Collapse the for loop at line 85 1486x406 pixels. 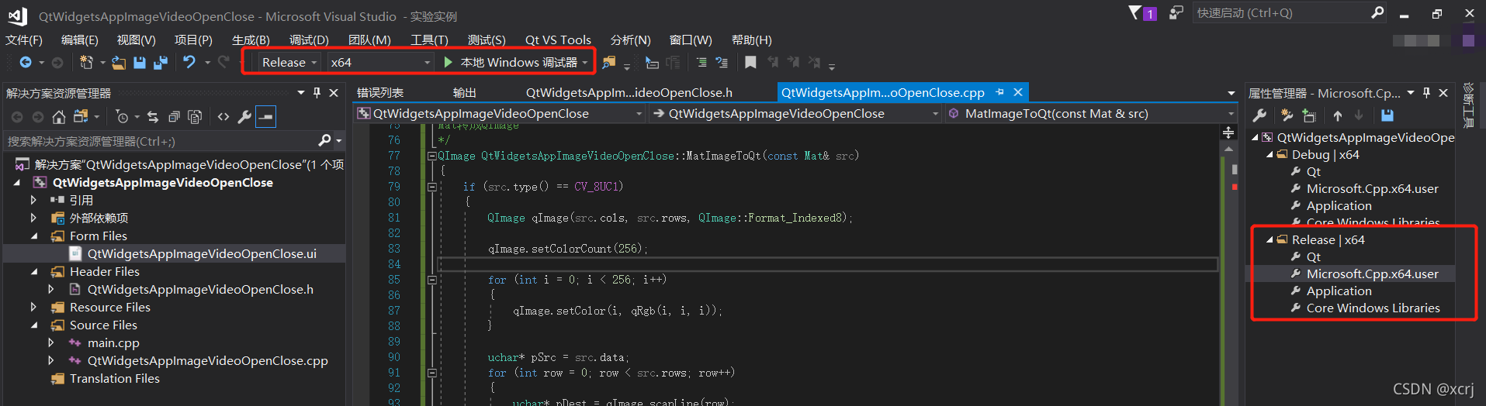432,280
